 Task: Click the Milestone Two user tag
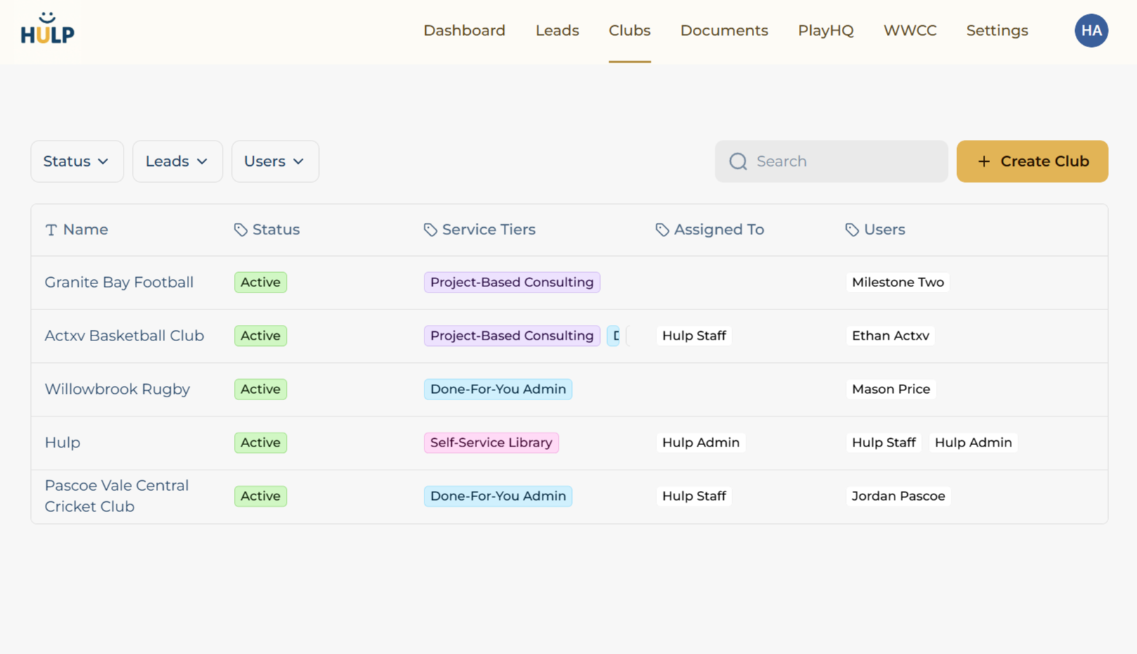(898, 282)
